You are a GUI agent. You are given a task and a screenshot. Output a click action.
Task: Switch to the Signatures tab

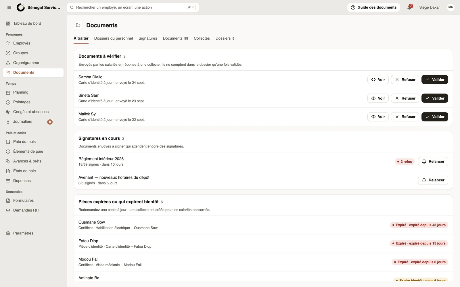point(148,38)
